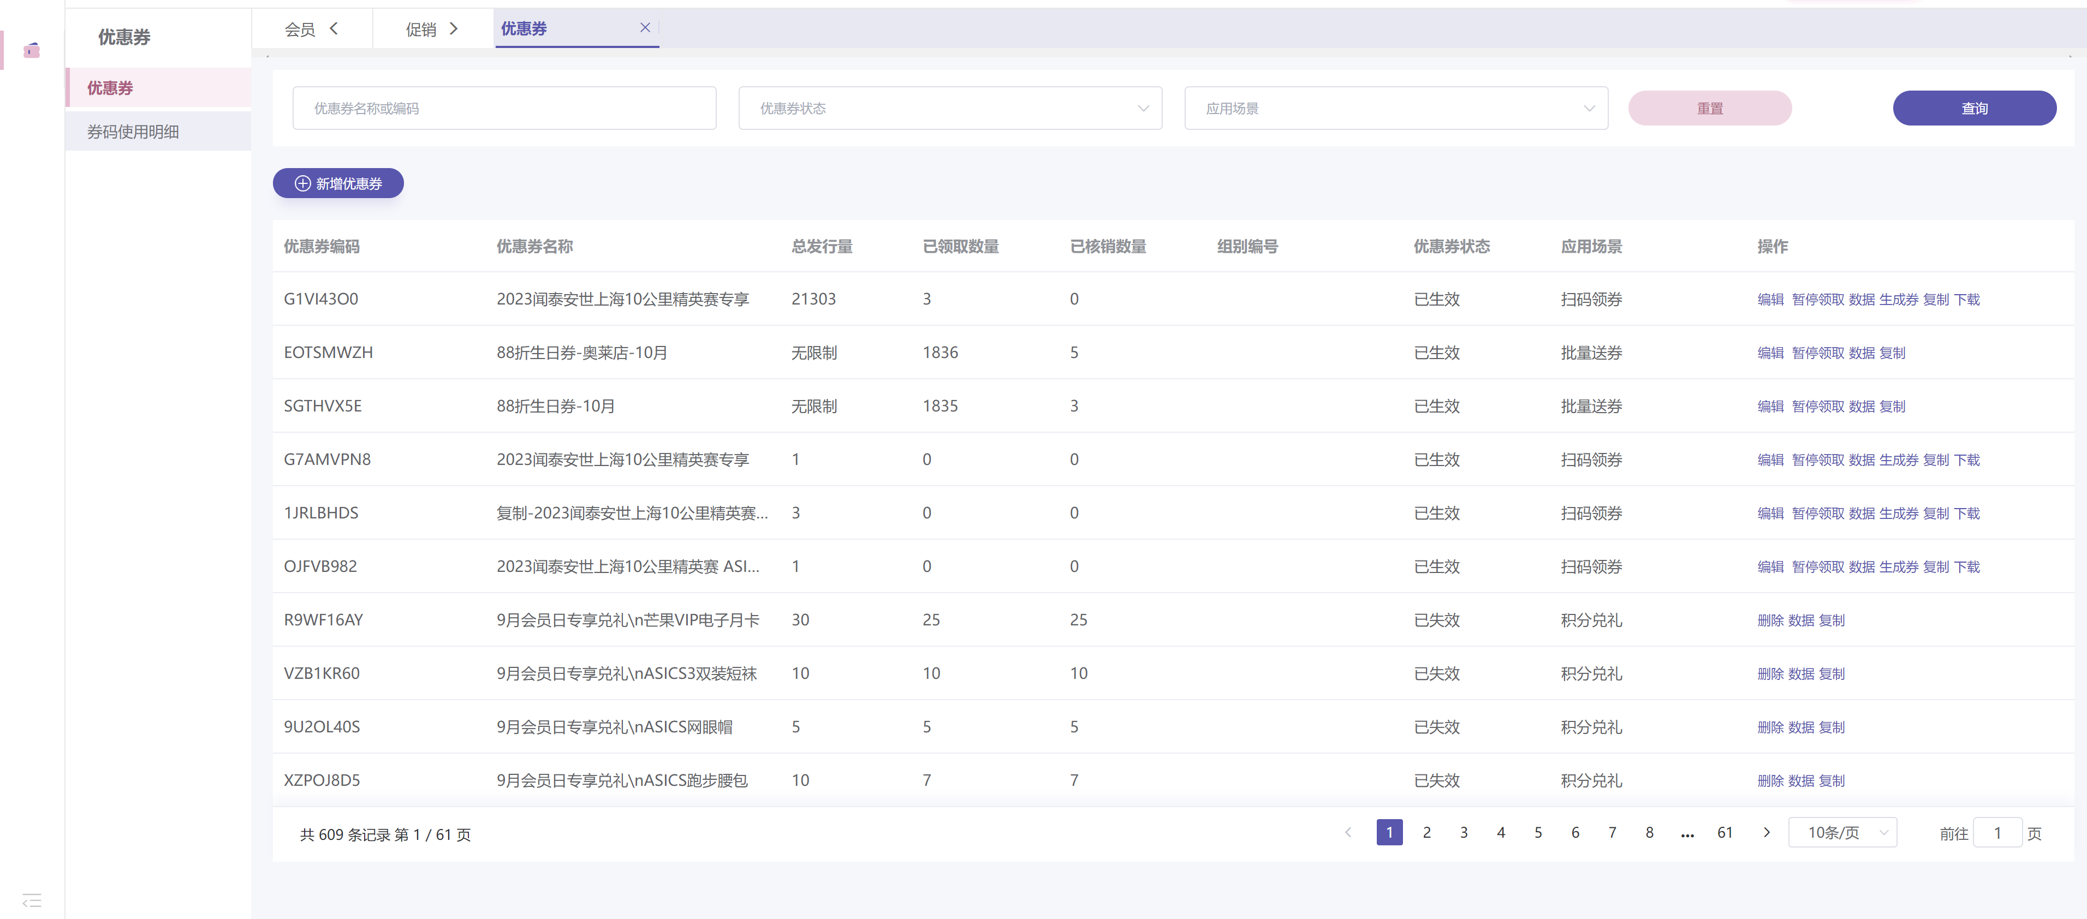
Task: Click right chevron next to 促销
Action: point(454,28)
